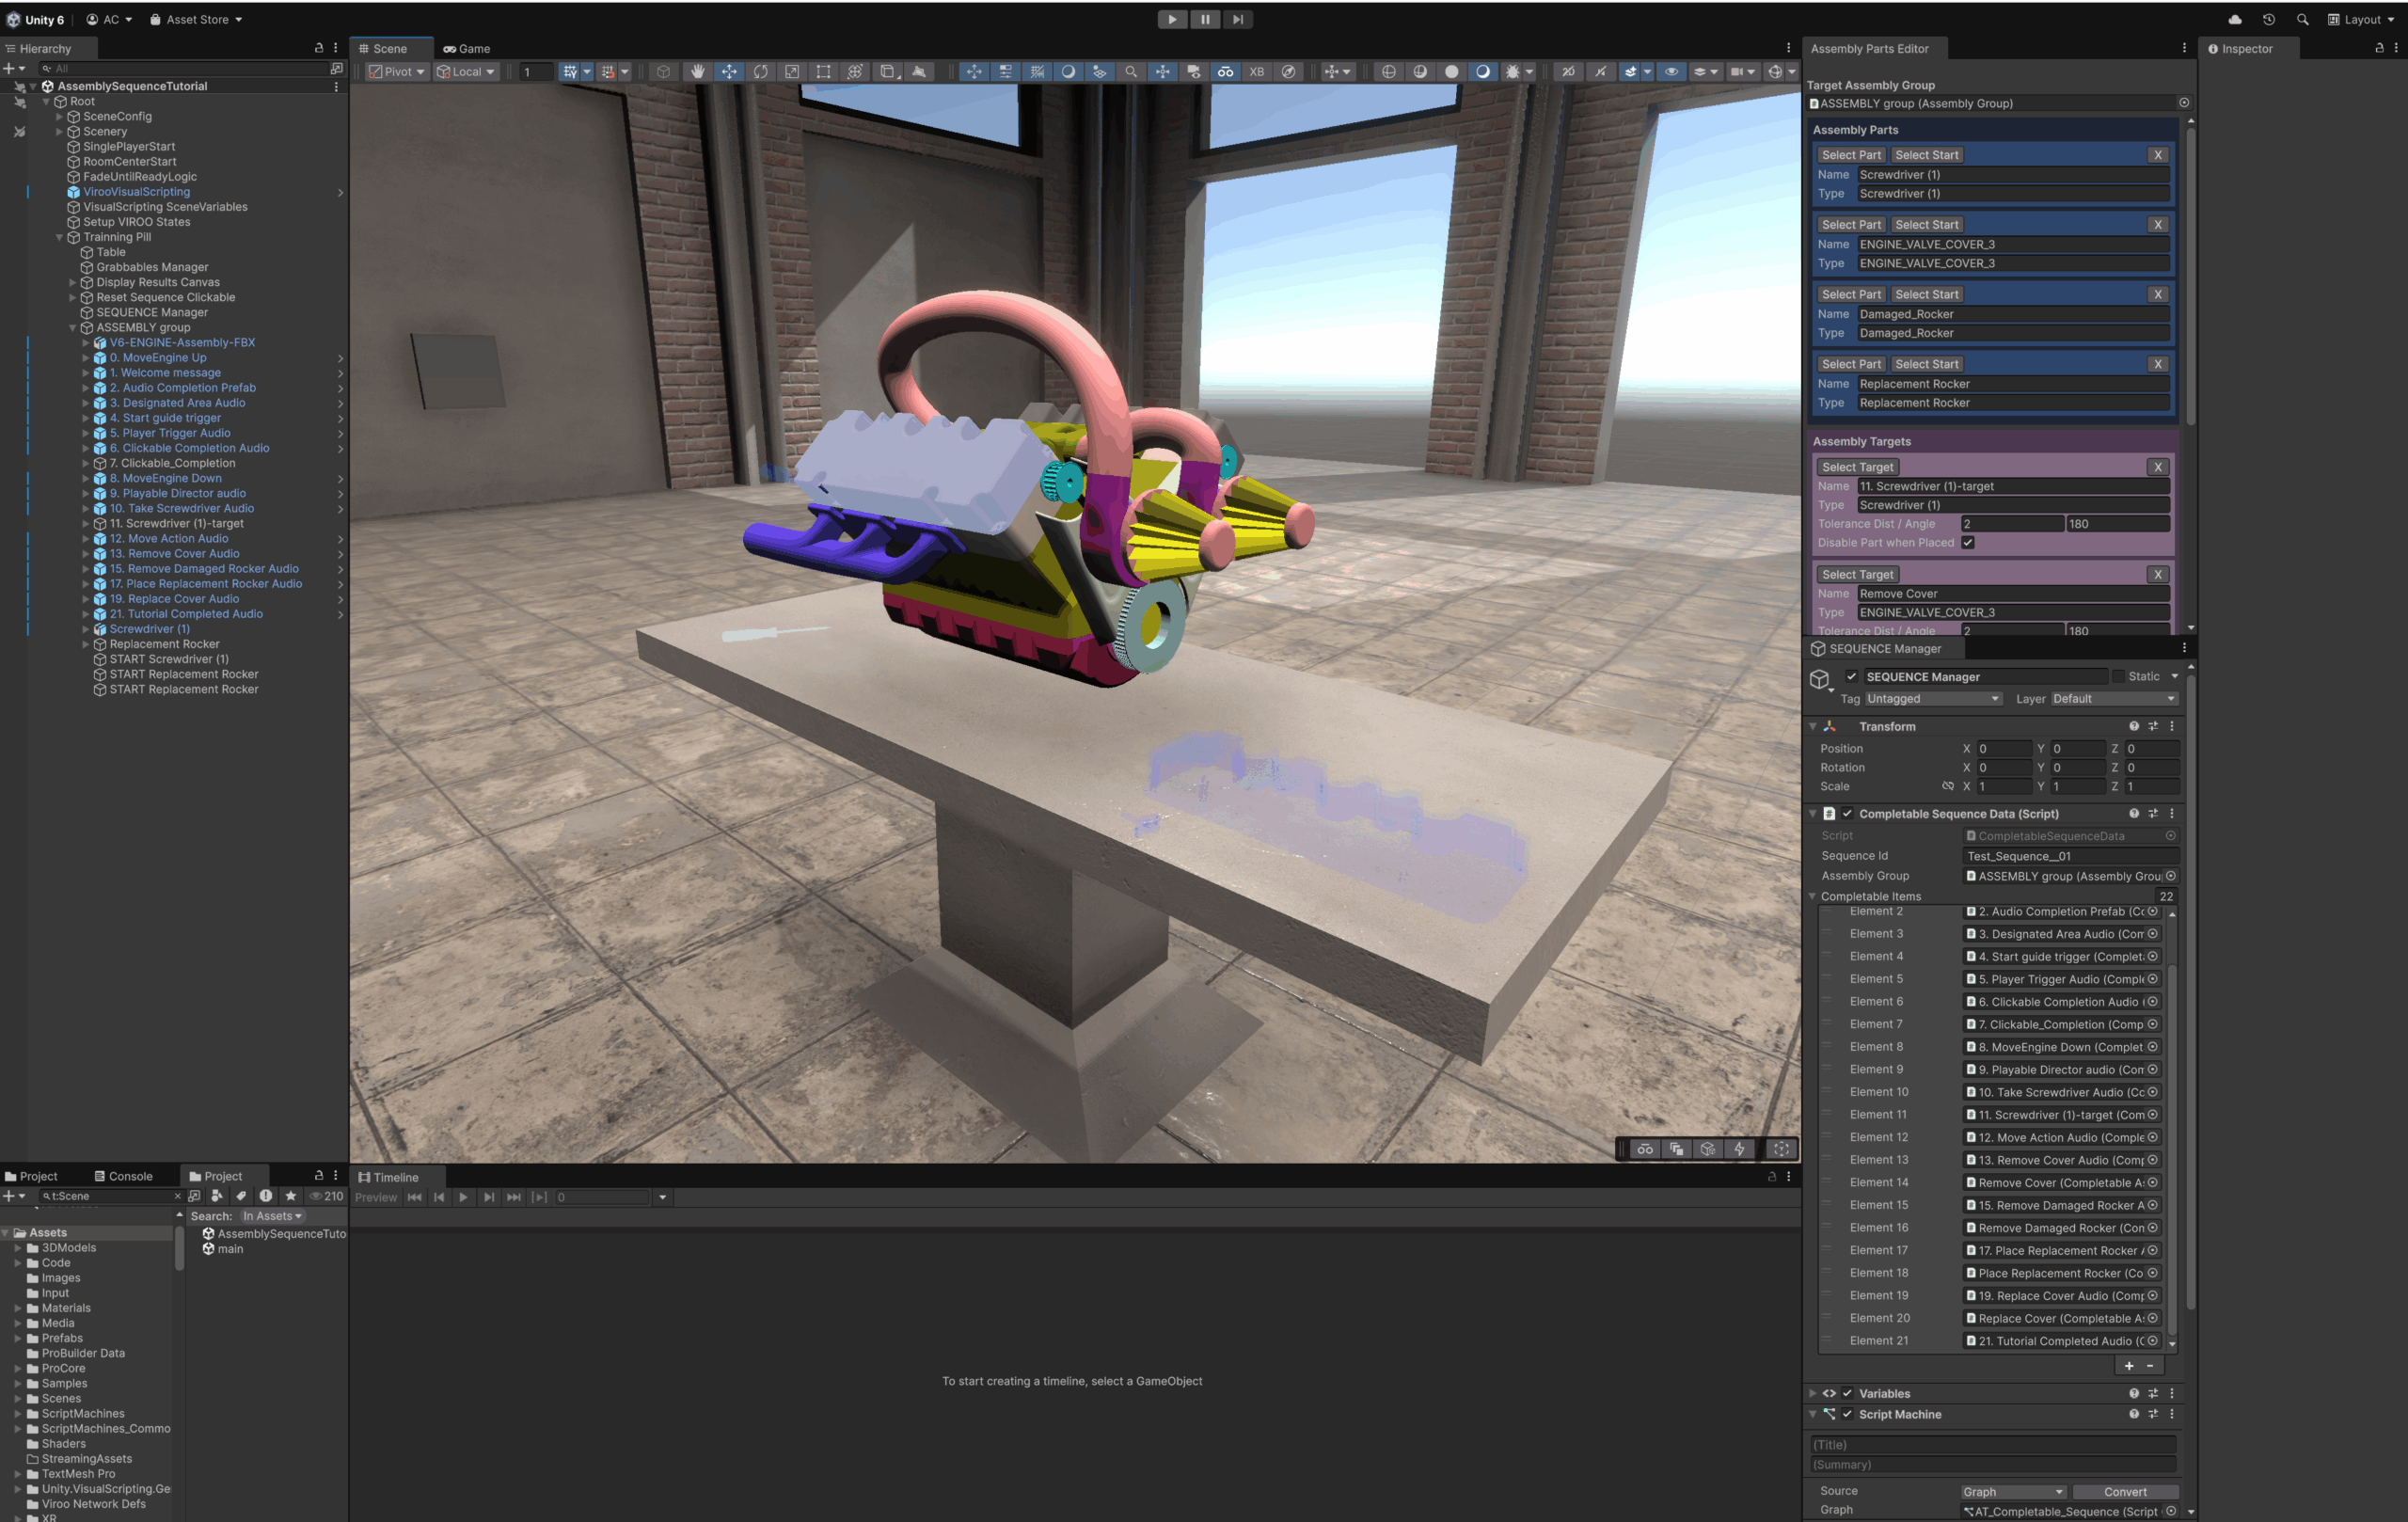This screenshot has width=2408, height=1522.
Task: Open the Tag Untagged dropdown
Action: 1931,699
